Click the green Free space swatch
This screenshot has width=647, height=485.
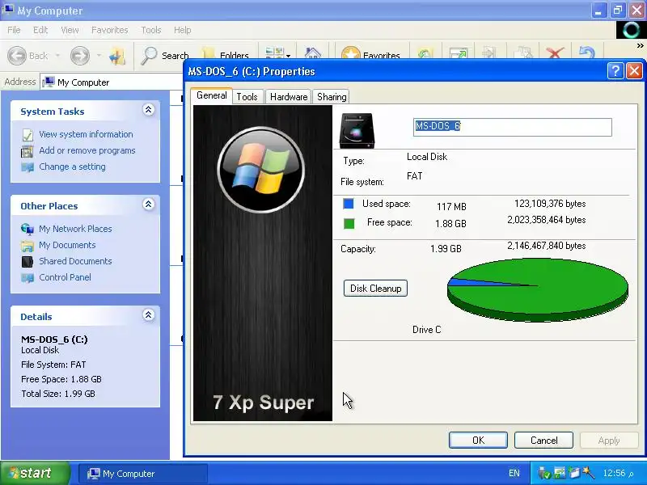coord(349,224)
